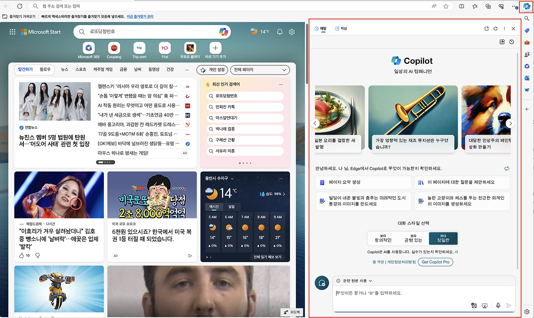
Task: Click the Get Copilot Pro button
Action: (436, 262)
